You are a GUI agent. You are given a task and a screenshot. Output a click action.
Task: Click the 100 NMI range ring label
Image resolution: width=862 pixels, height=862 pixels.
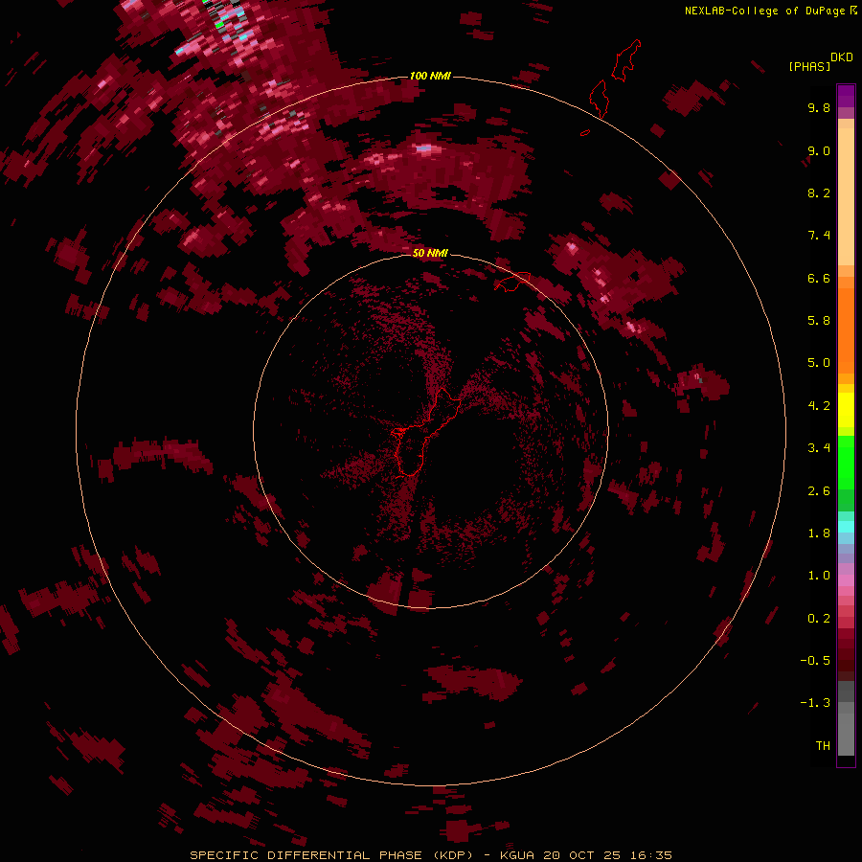[x=430, y=76]
